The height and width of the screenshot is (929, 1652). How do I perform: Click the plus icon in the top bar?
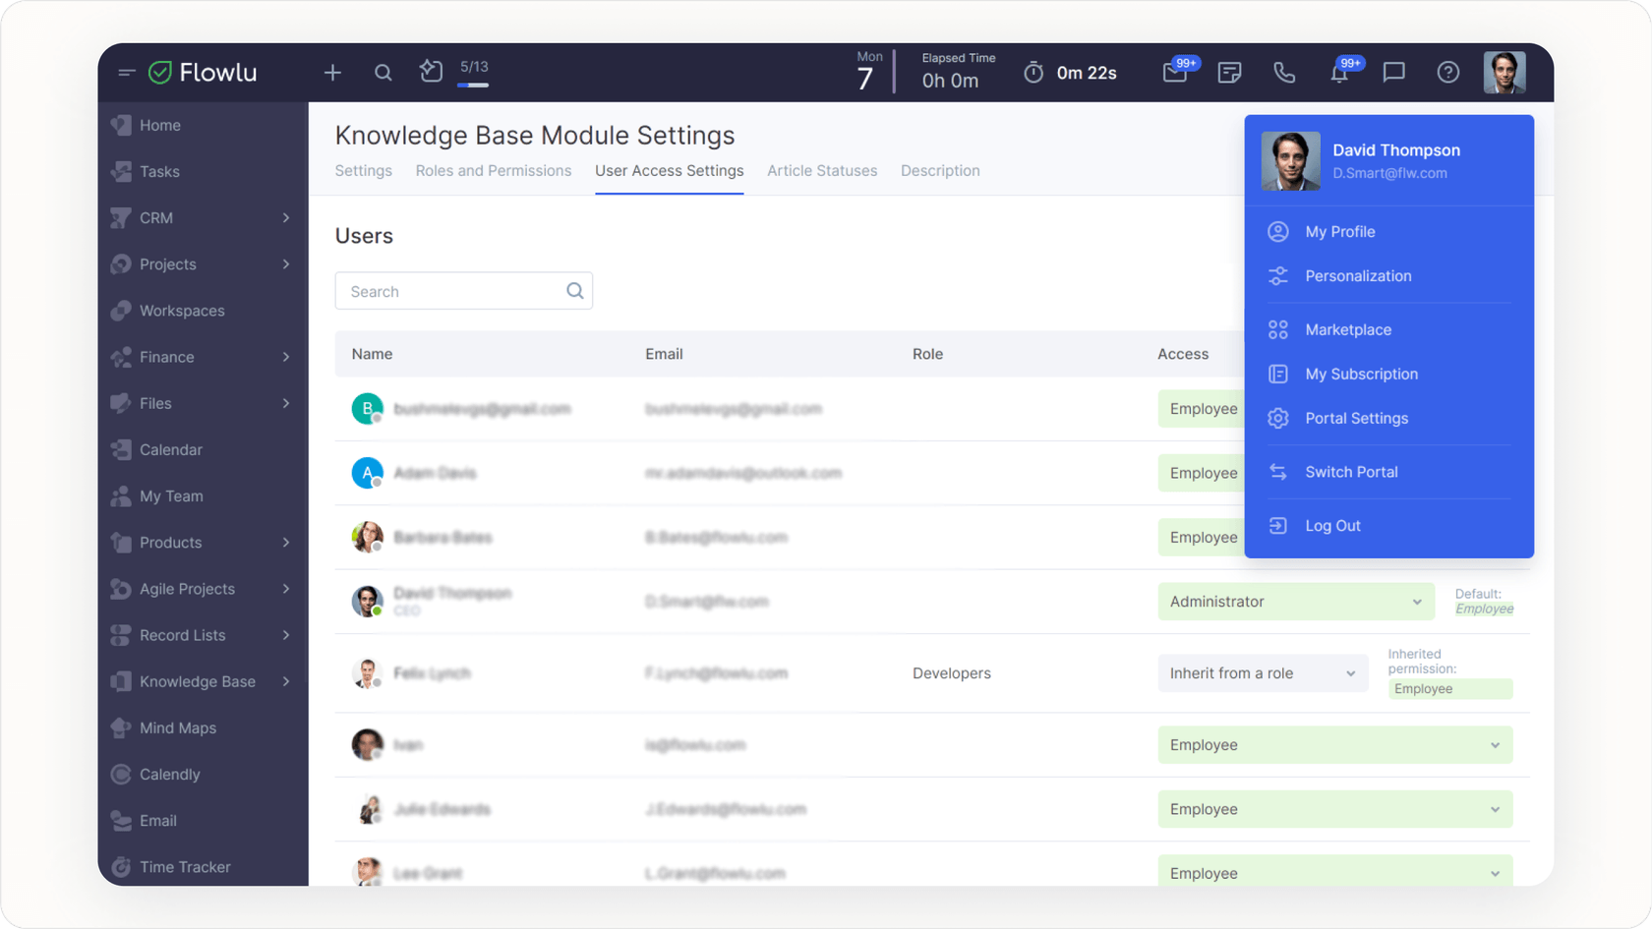tap(332, 72)
